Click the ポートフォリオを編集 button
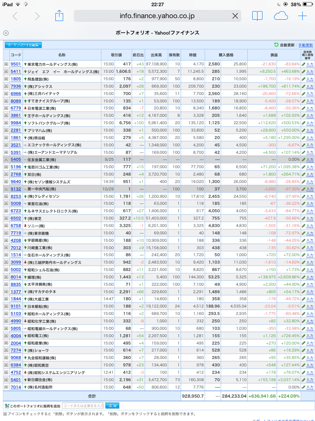Image resolution: width=315 pixels, height=421 pixels. 23,45
